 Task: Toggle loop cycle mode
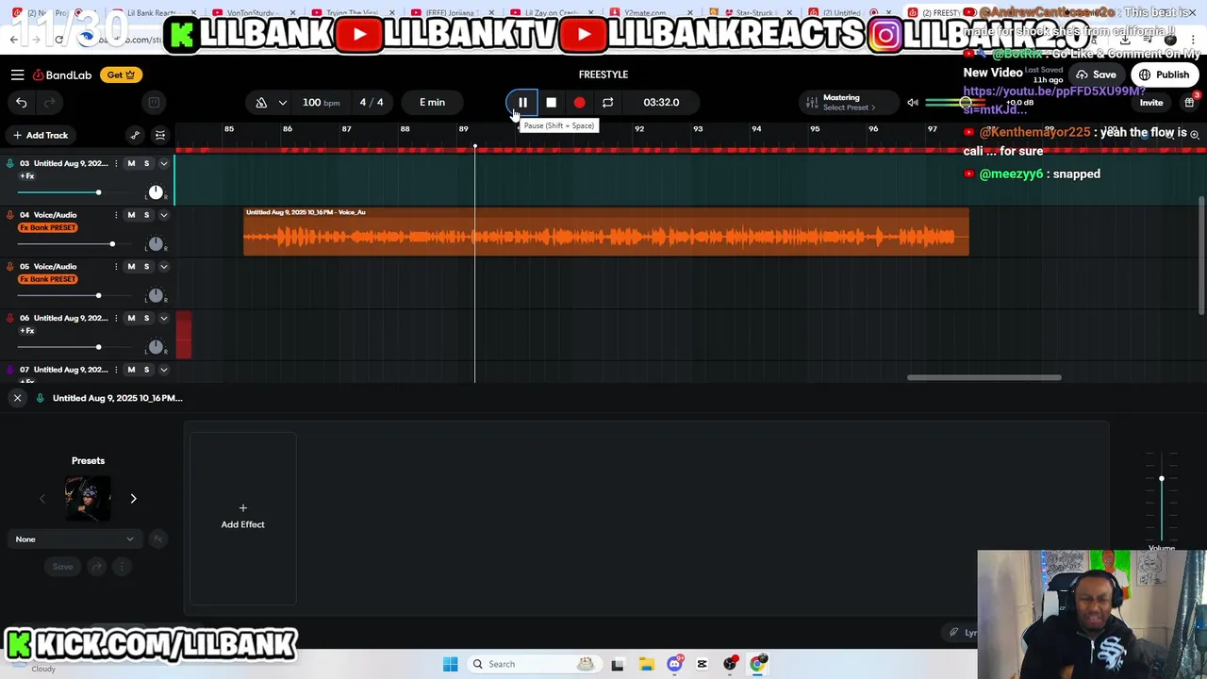tap(607, 102)
